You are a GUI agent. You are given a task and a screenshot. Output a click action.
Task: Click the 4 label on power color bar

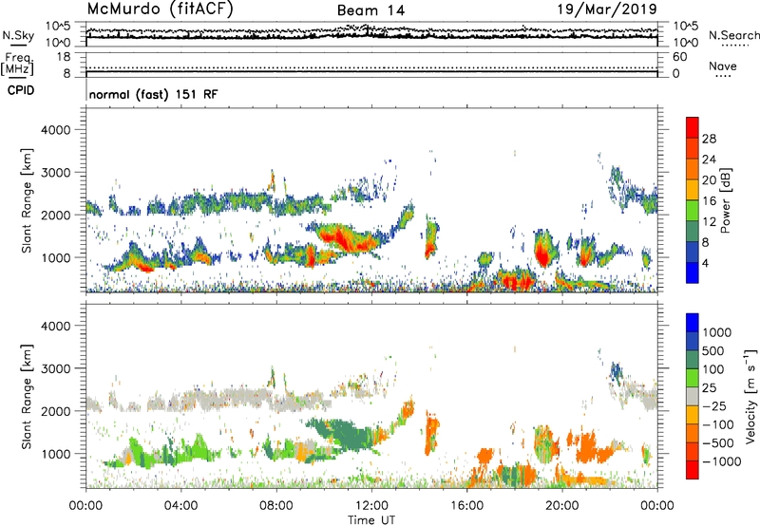tap(705, 264)
